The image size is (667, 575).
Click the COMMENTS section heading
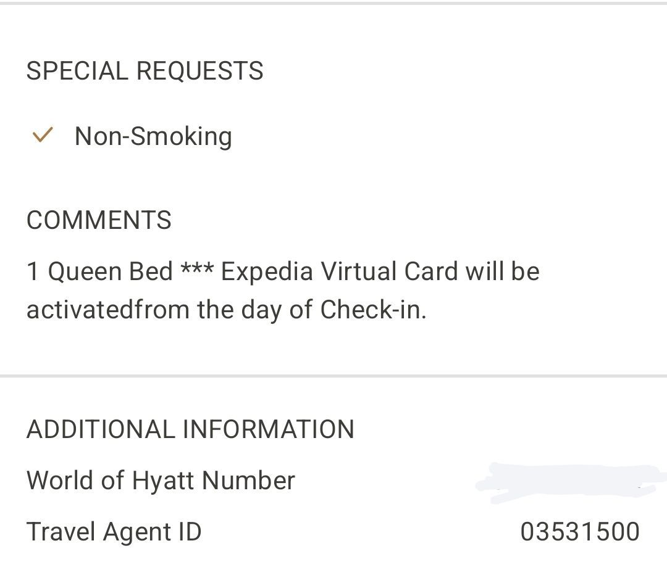[99, 220]
